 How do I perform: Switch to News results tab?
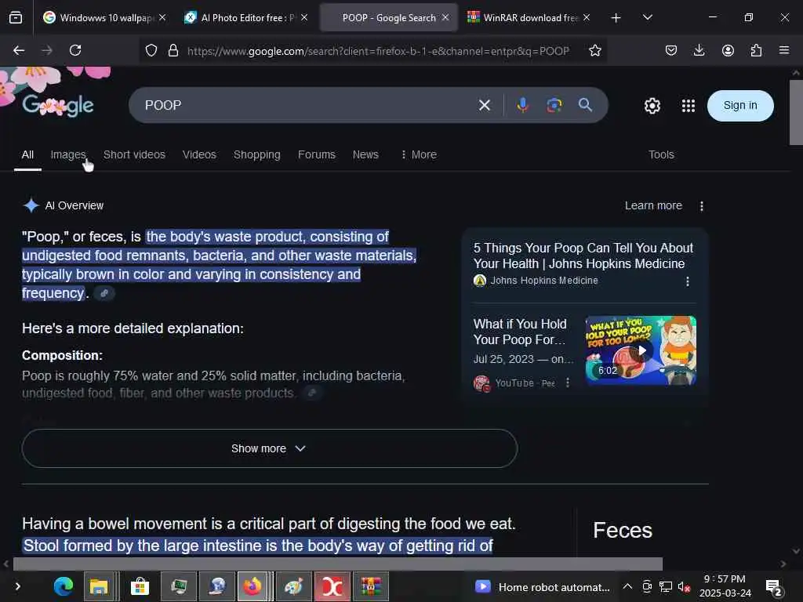click(365, 154)
